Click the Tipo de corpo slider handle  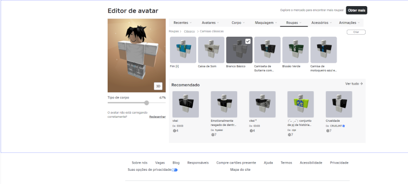[146, 102]
